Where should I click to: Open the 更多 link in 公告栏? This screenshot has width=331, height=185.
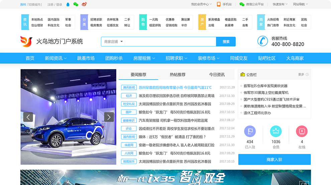pos(303,74)
